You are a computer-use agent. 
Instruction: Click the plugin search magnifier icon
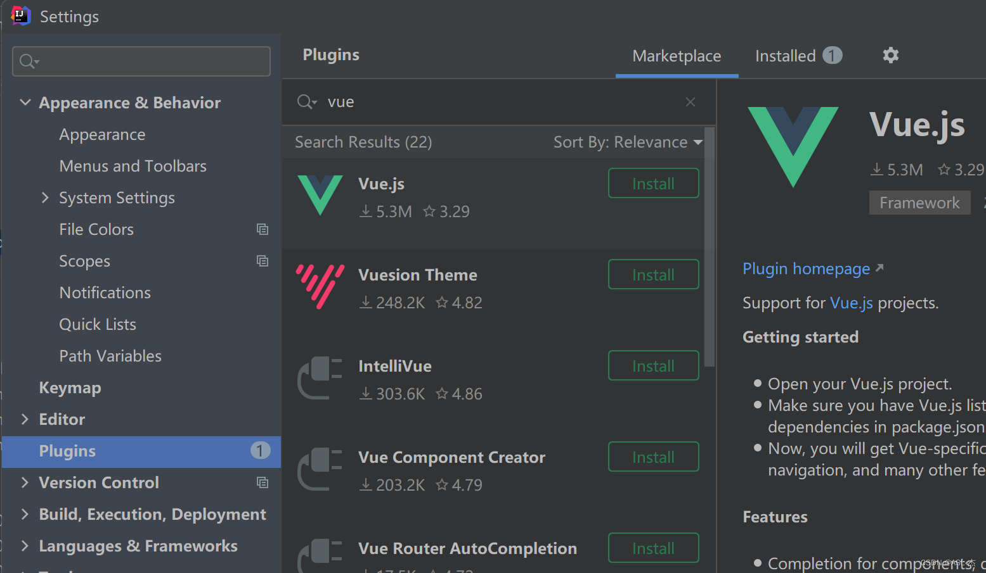pos(307,102)
